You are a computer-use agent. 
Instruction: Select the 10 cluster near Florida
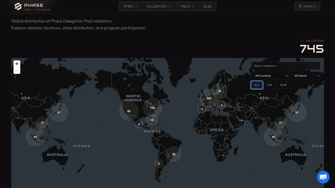click(152, 120)
